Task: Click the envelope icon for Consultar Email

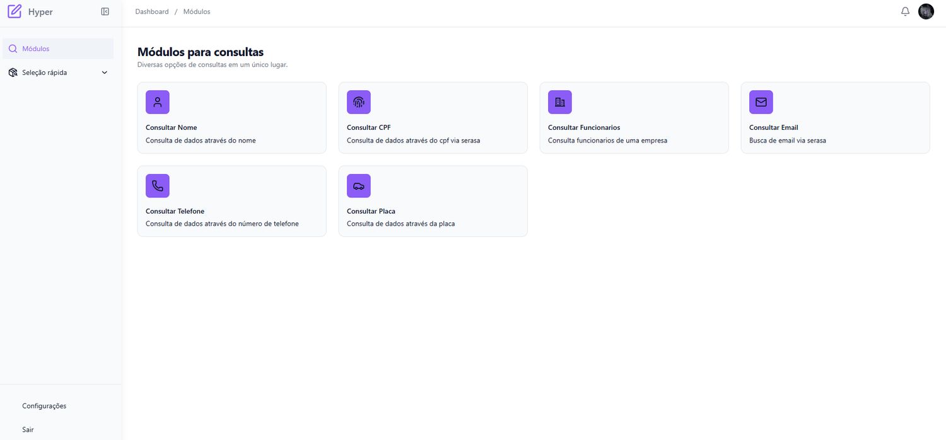Action: click(x=761, y=102)
